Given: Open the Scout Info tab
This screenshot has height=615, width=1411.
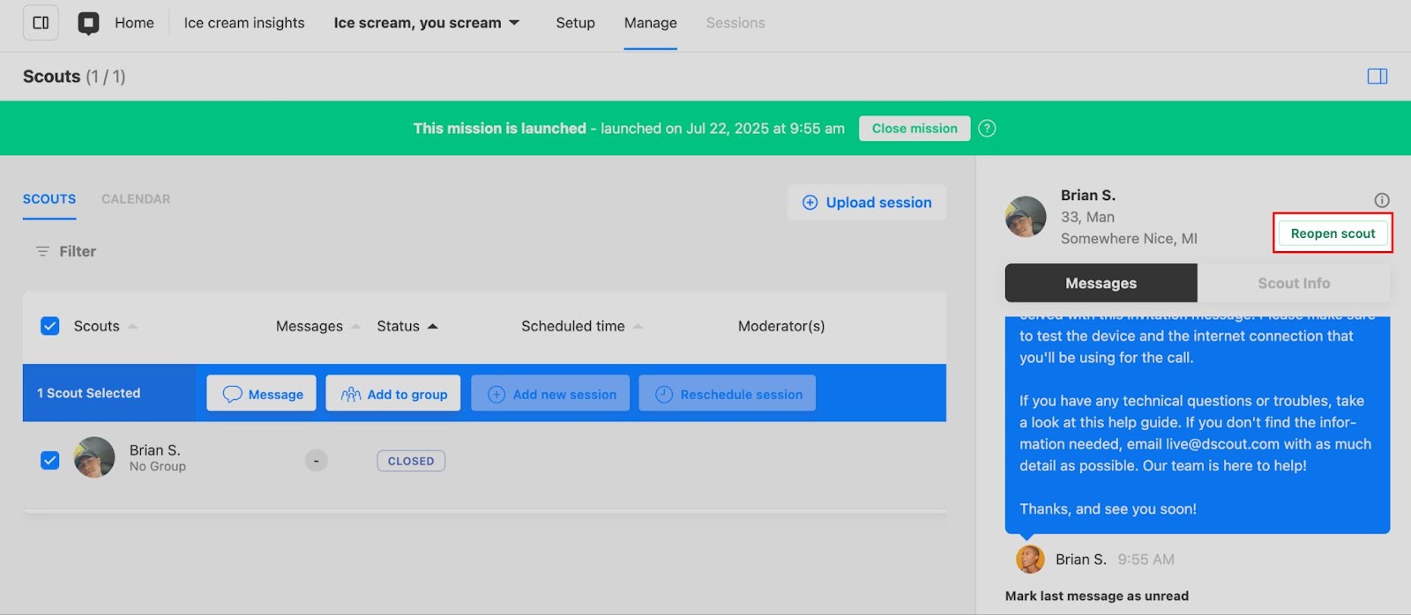Looking at the screenshot, I should [x=1293, y=283].
